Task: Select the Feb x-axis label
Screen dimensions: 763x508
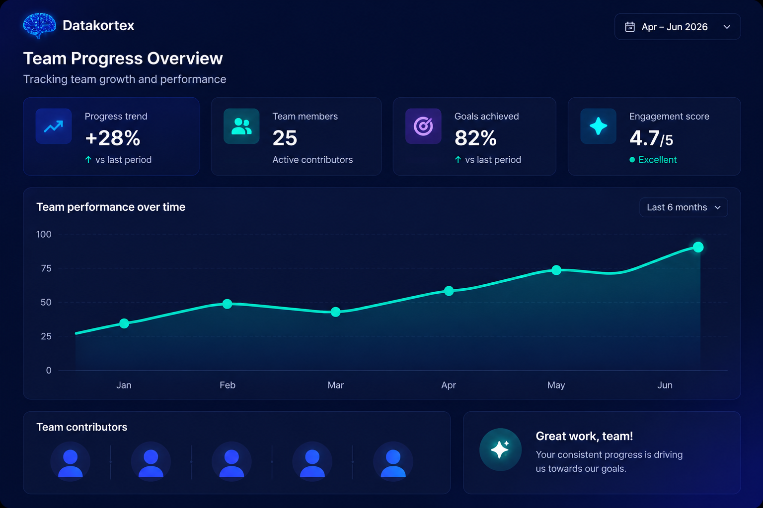Action: tap(228, 385)
